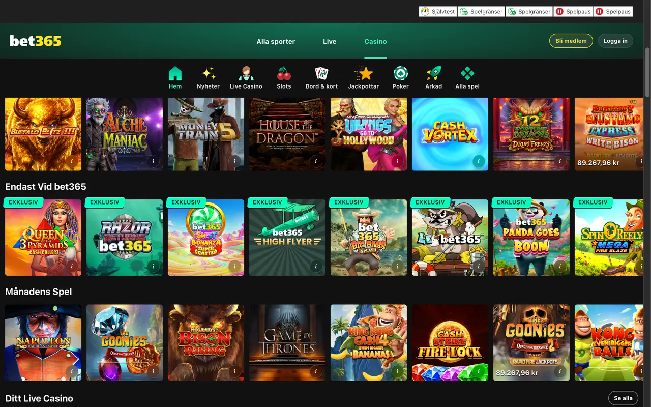The width and height of the screenshot is (651, 407).
Task: Launch the Panda Goes Boom game
Action: 531,237
